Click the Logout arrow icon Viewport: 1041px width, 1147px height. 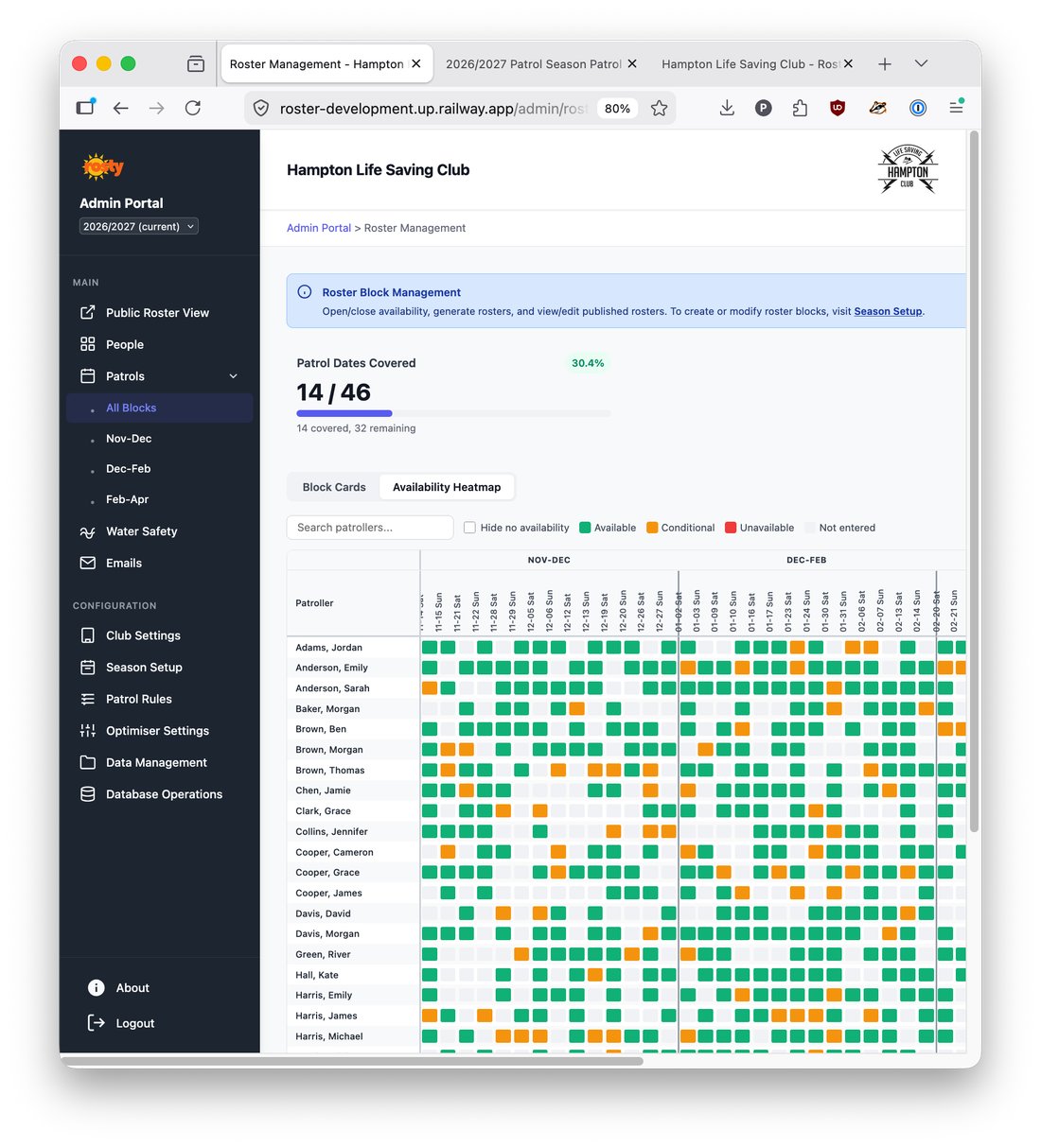coord(97,1023)
